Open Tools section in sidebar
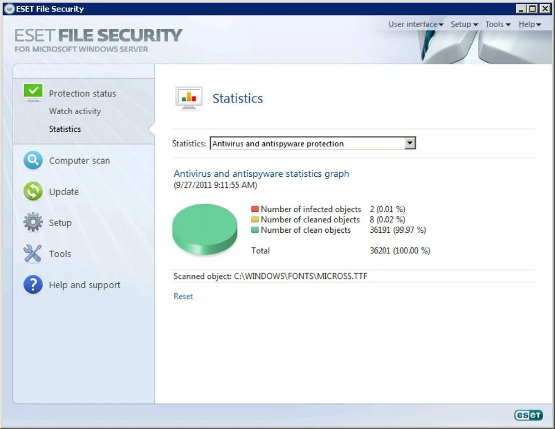 60,254
